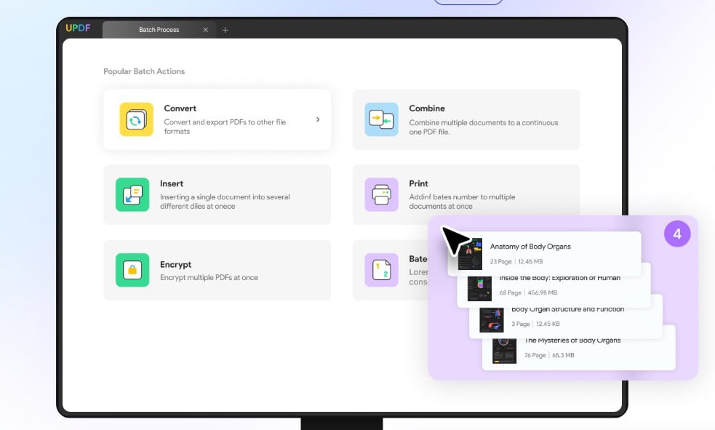Open a new tab with plus icon

pyautogui.click(x=225, y=30)
